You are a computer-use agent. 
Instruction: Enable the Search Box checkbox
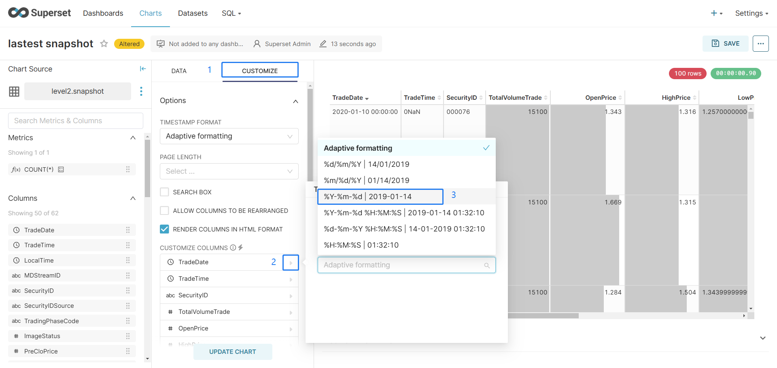tap(164, 192)
